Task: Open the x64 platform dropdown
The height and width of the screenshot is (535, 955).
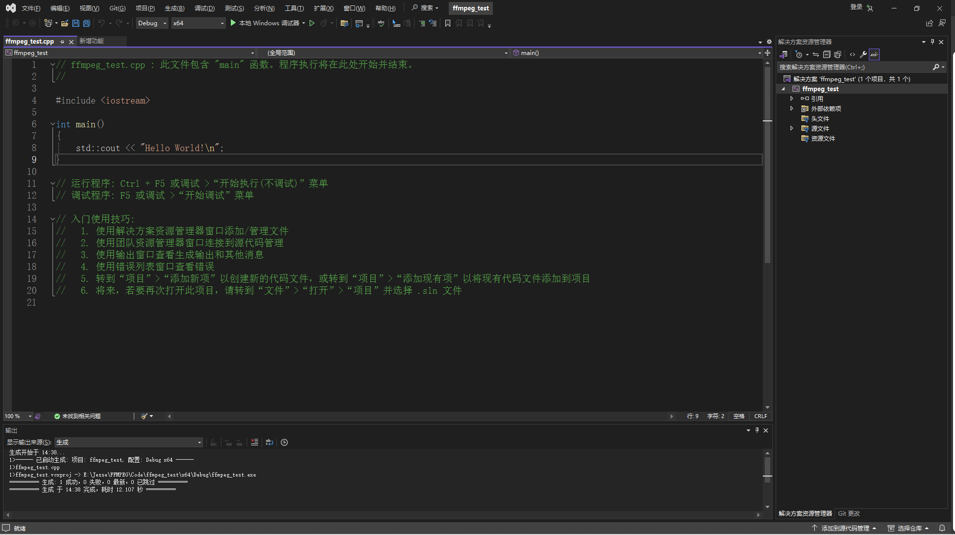Action: [198, 23]
